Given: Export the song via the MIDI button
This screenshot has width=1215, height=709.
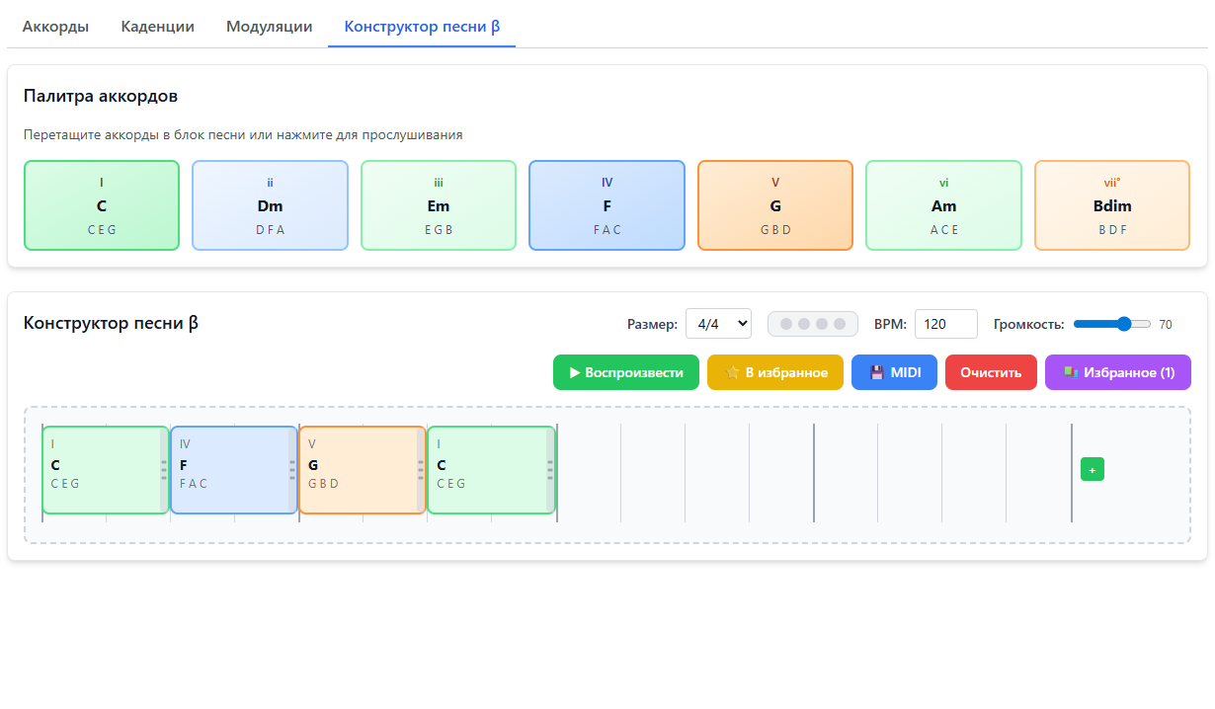Looking at the screenshot, I should [893, 372].
